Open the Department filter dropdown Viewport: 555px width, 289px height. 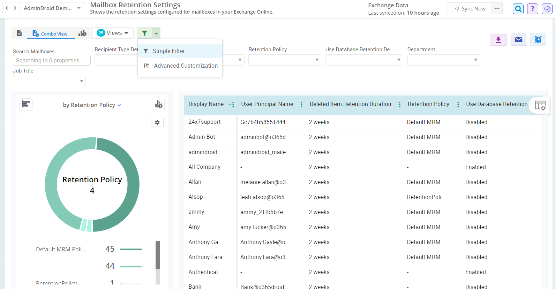click(x=443, y=60)
